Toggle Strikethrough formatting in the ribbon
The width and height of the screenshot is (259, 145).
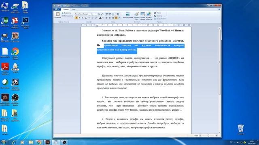(86, 18)
